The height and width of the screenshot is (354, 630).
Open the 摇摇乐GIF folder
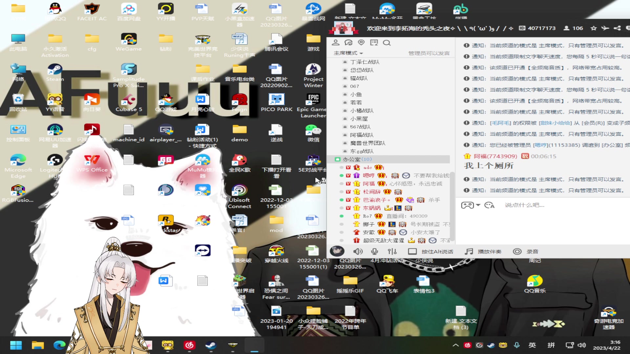click(x=350, y=284)
